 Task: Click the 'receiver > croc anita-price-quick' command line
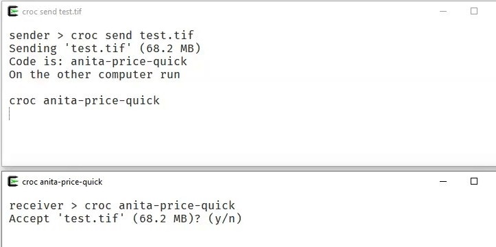(122, 206)
